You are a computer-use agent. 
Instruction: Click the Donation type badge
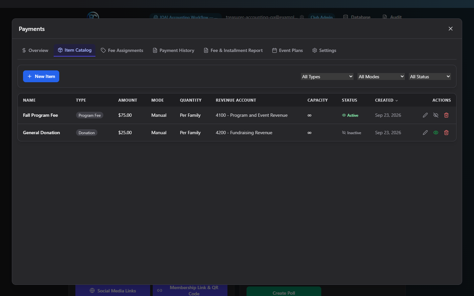click(x=87, y=133)
